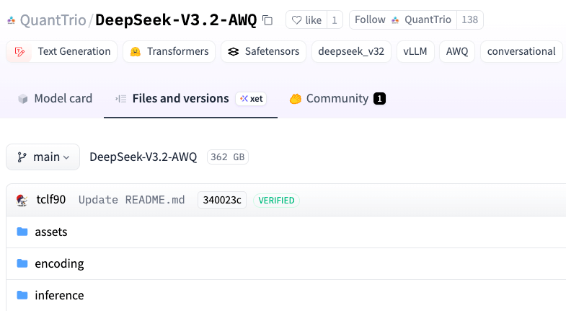Click the git branch icon
The height and width of the screenshot is (311, 566).
[22, 157]
